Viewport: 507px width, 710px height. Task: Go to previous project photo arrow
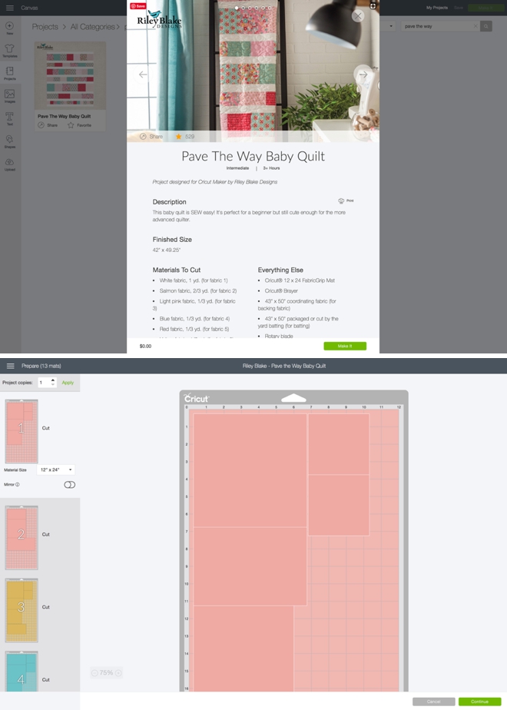pyautogui.click(x=143, y=75)
